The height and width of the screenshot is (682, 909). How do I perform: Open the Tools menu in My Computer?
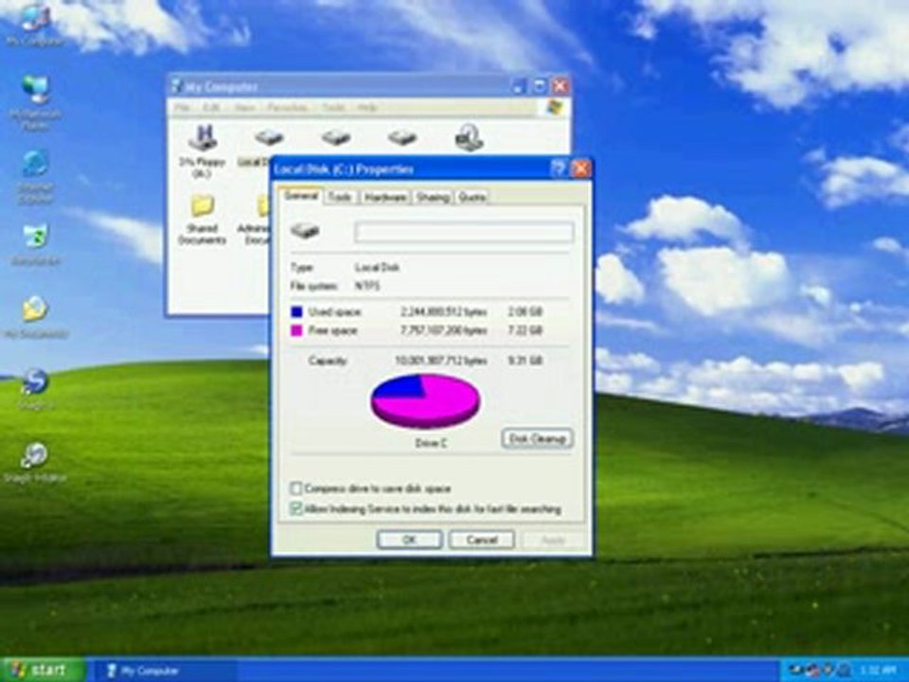click(x=333, y=107)
